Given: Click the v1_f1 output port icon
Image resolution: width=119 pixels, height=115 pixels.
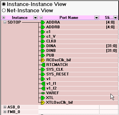Looking at the screenshot, I should pyautogui.click(x=43, y=84).
